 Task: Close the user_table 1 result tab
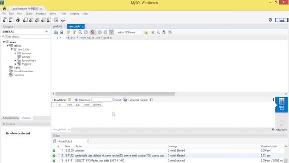point(69,130)
